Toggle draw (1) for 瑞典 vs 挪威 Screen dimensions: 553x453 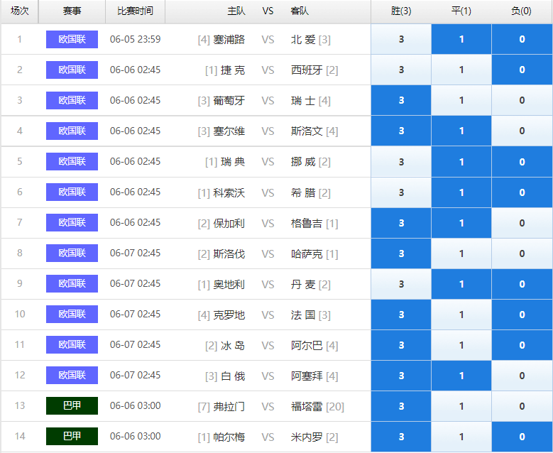461,162
